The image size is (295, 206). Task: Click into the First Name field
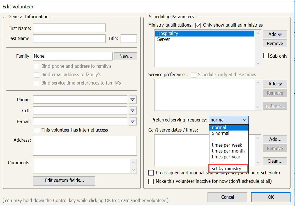click(69, 28)
